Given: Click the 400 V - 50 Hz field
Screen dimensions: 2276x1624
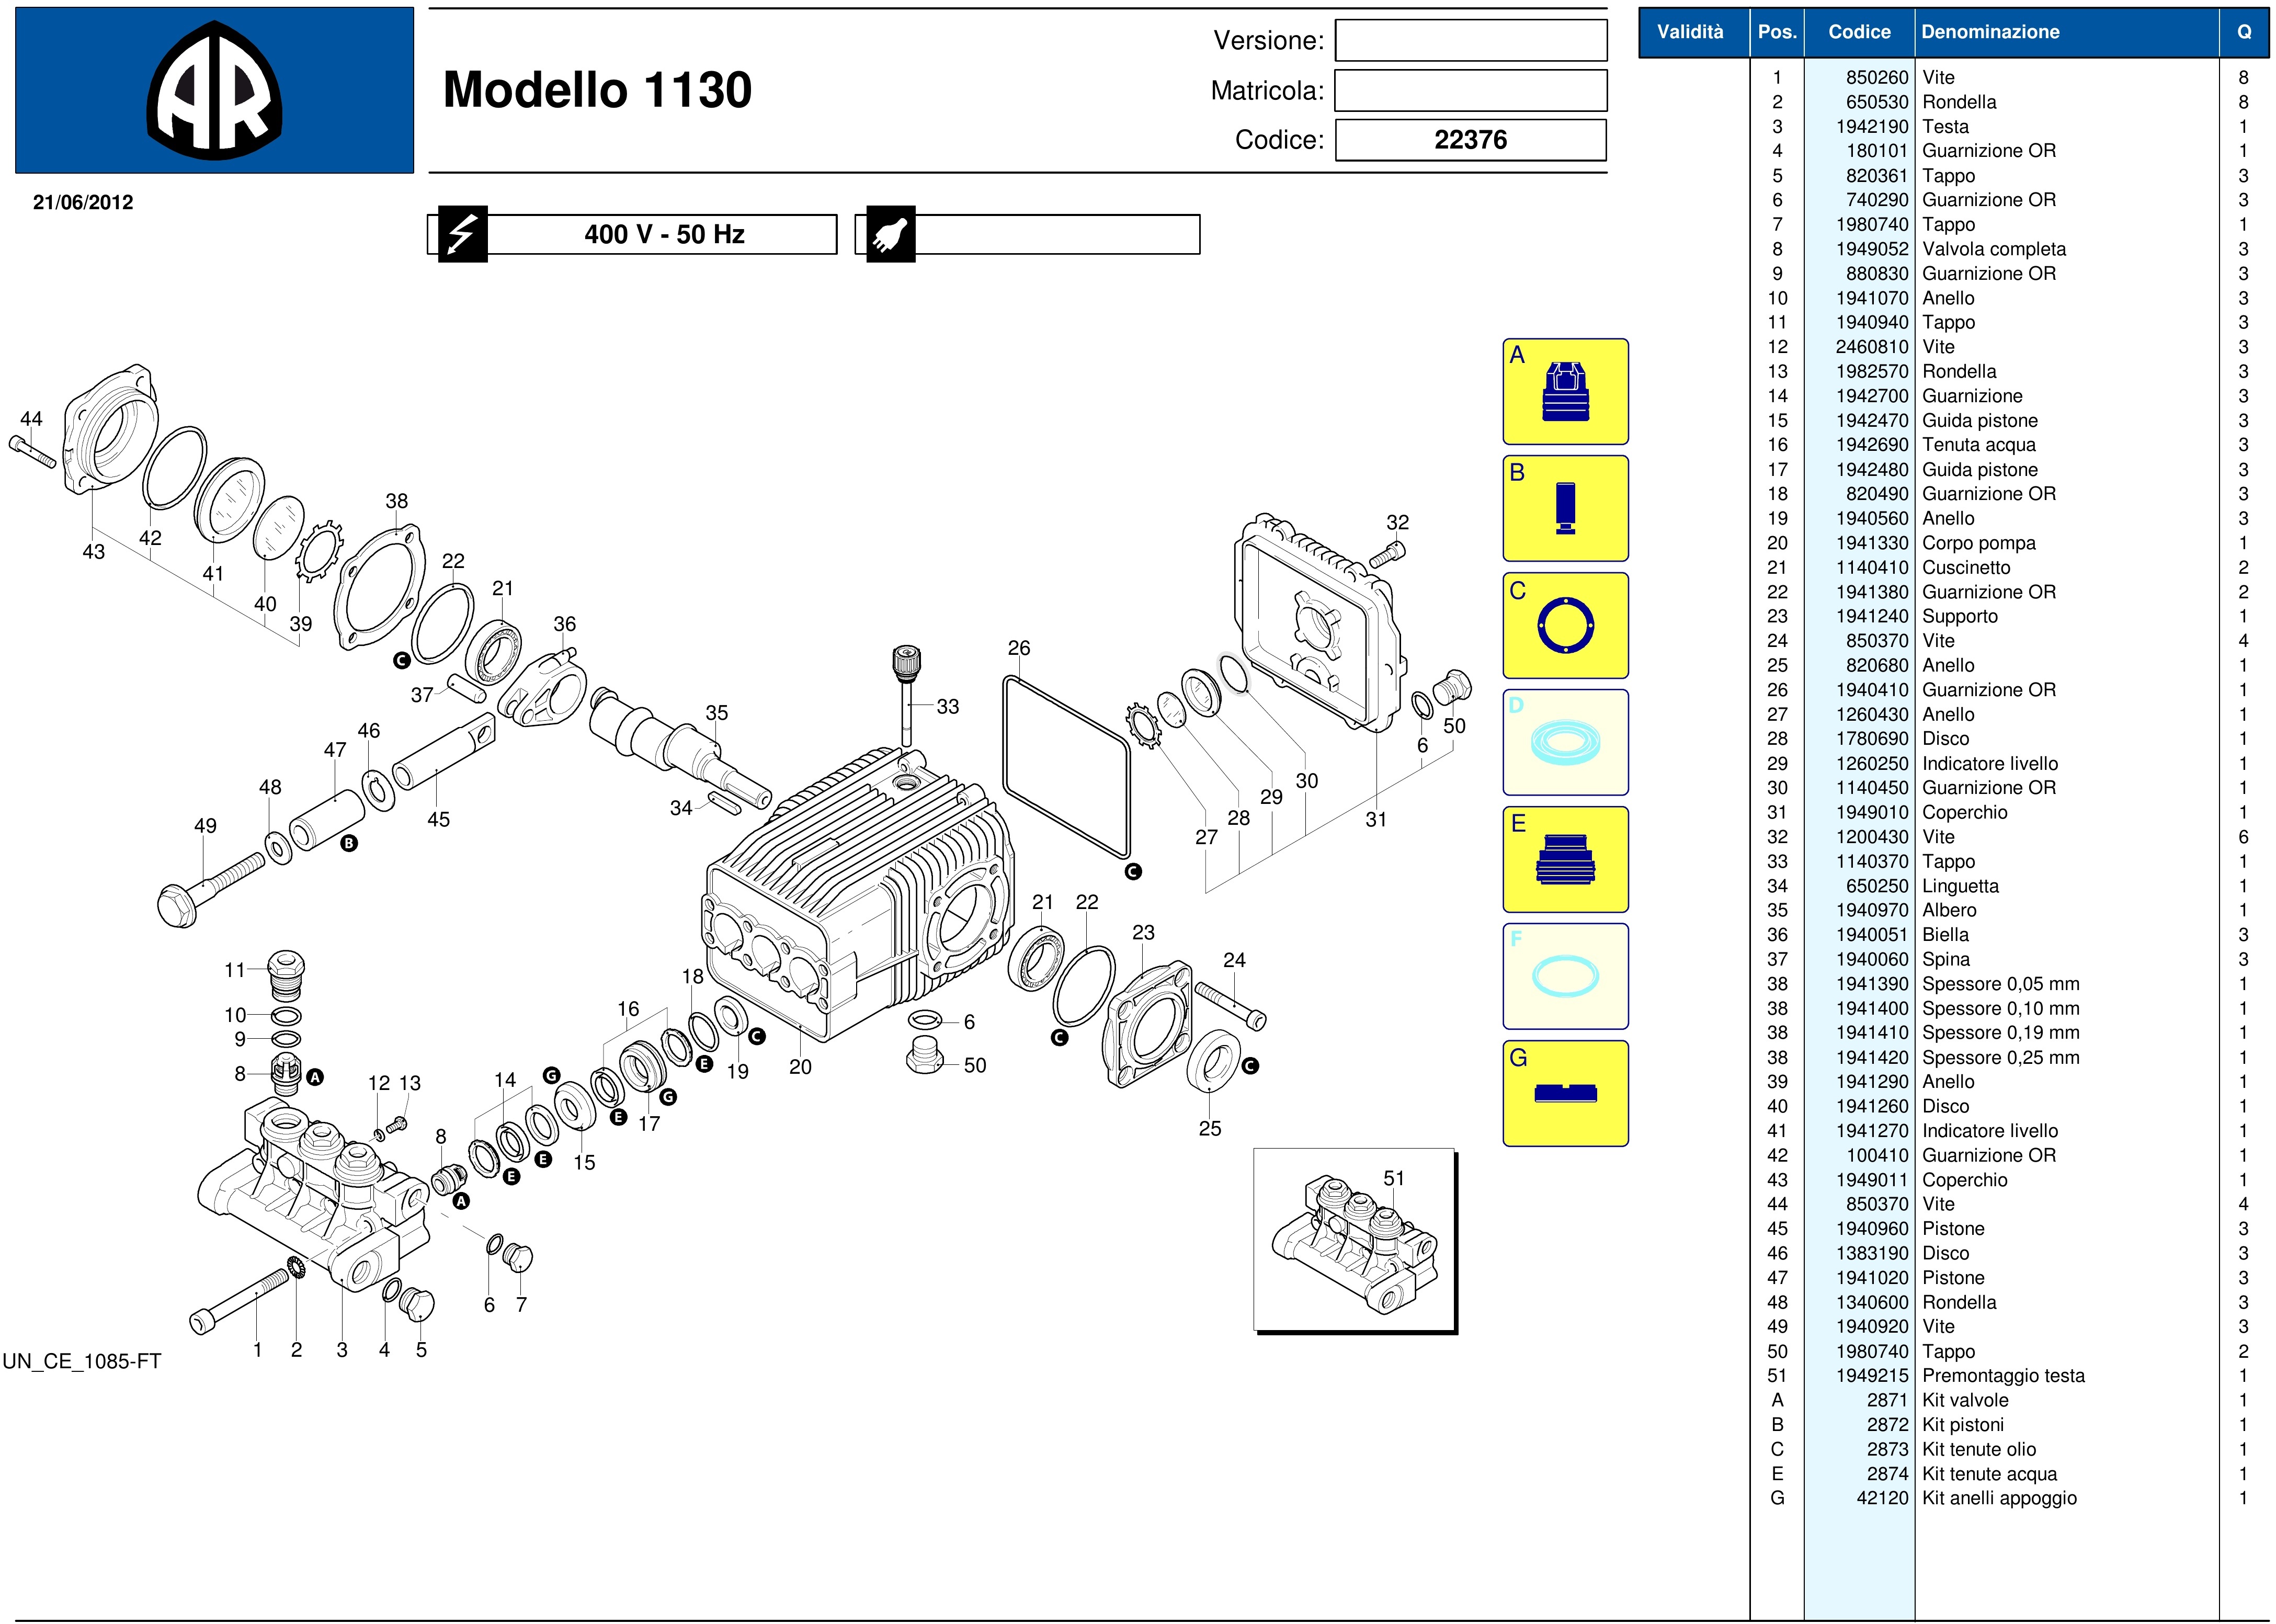Looking at the screenshot, I should click(664, 235).
